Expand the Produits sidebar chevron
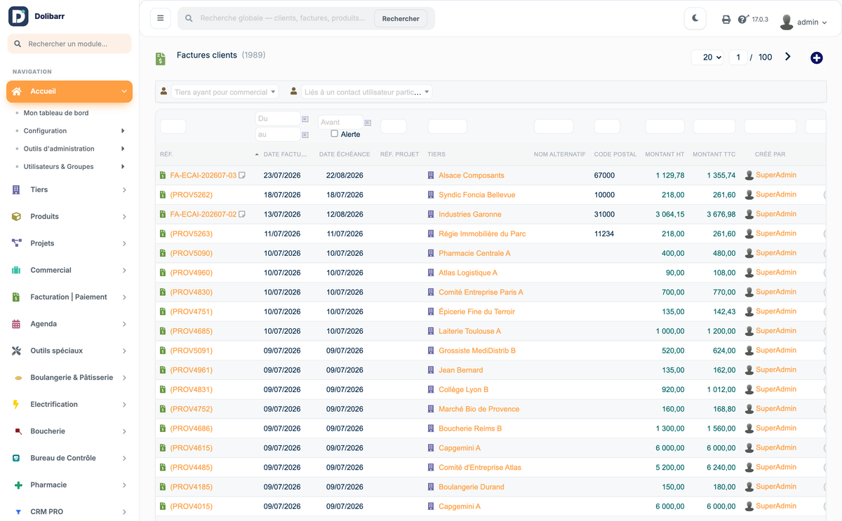This screenshot has height=521, width=842. point(124,217)
